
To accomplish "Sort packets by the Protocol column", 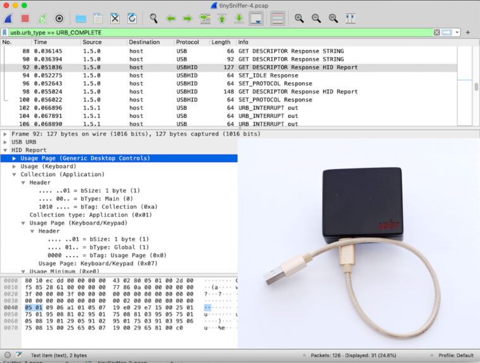I will [187, 42].
